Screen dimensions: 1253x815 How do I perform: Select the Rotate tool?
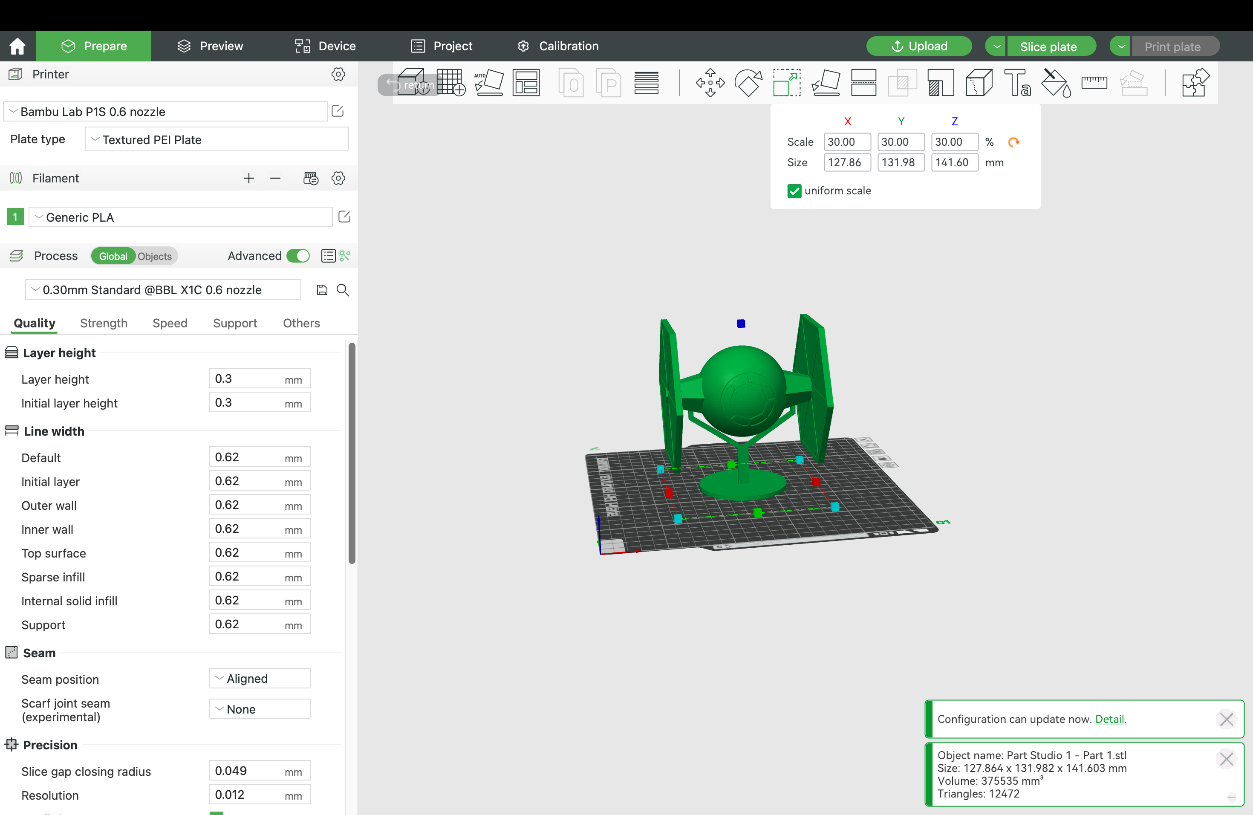coord(748,83)
